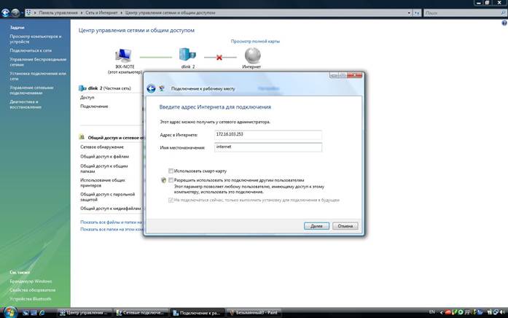Viewport: 508px width, 318px height.
Task: Check 'Разрешить использовать это подключение другим пользователям'
Action: (x=171, y=179)
